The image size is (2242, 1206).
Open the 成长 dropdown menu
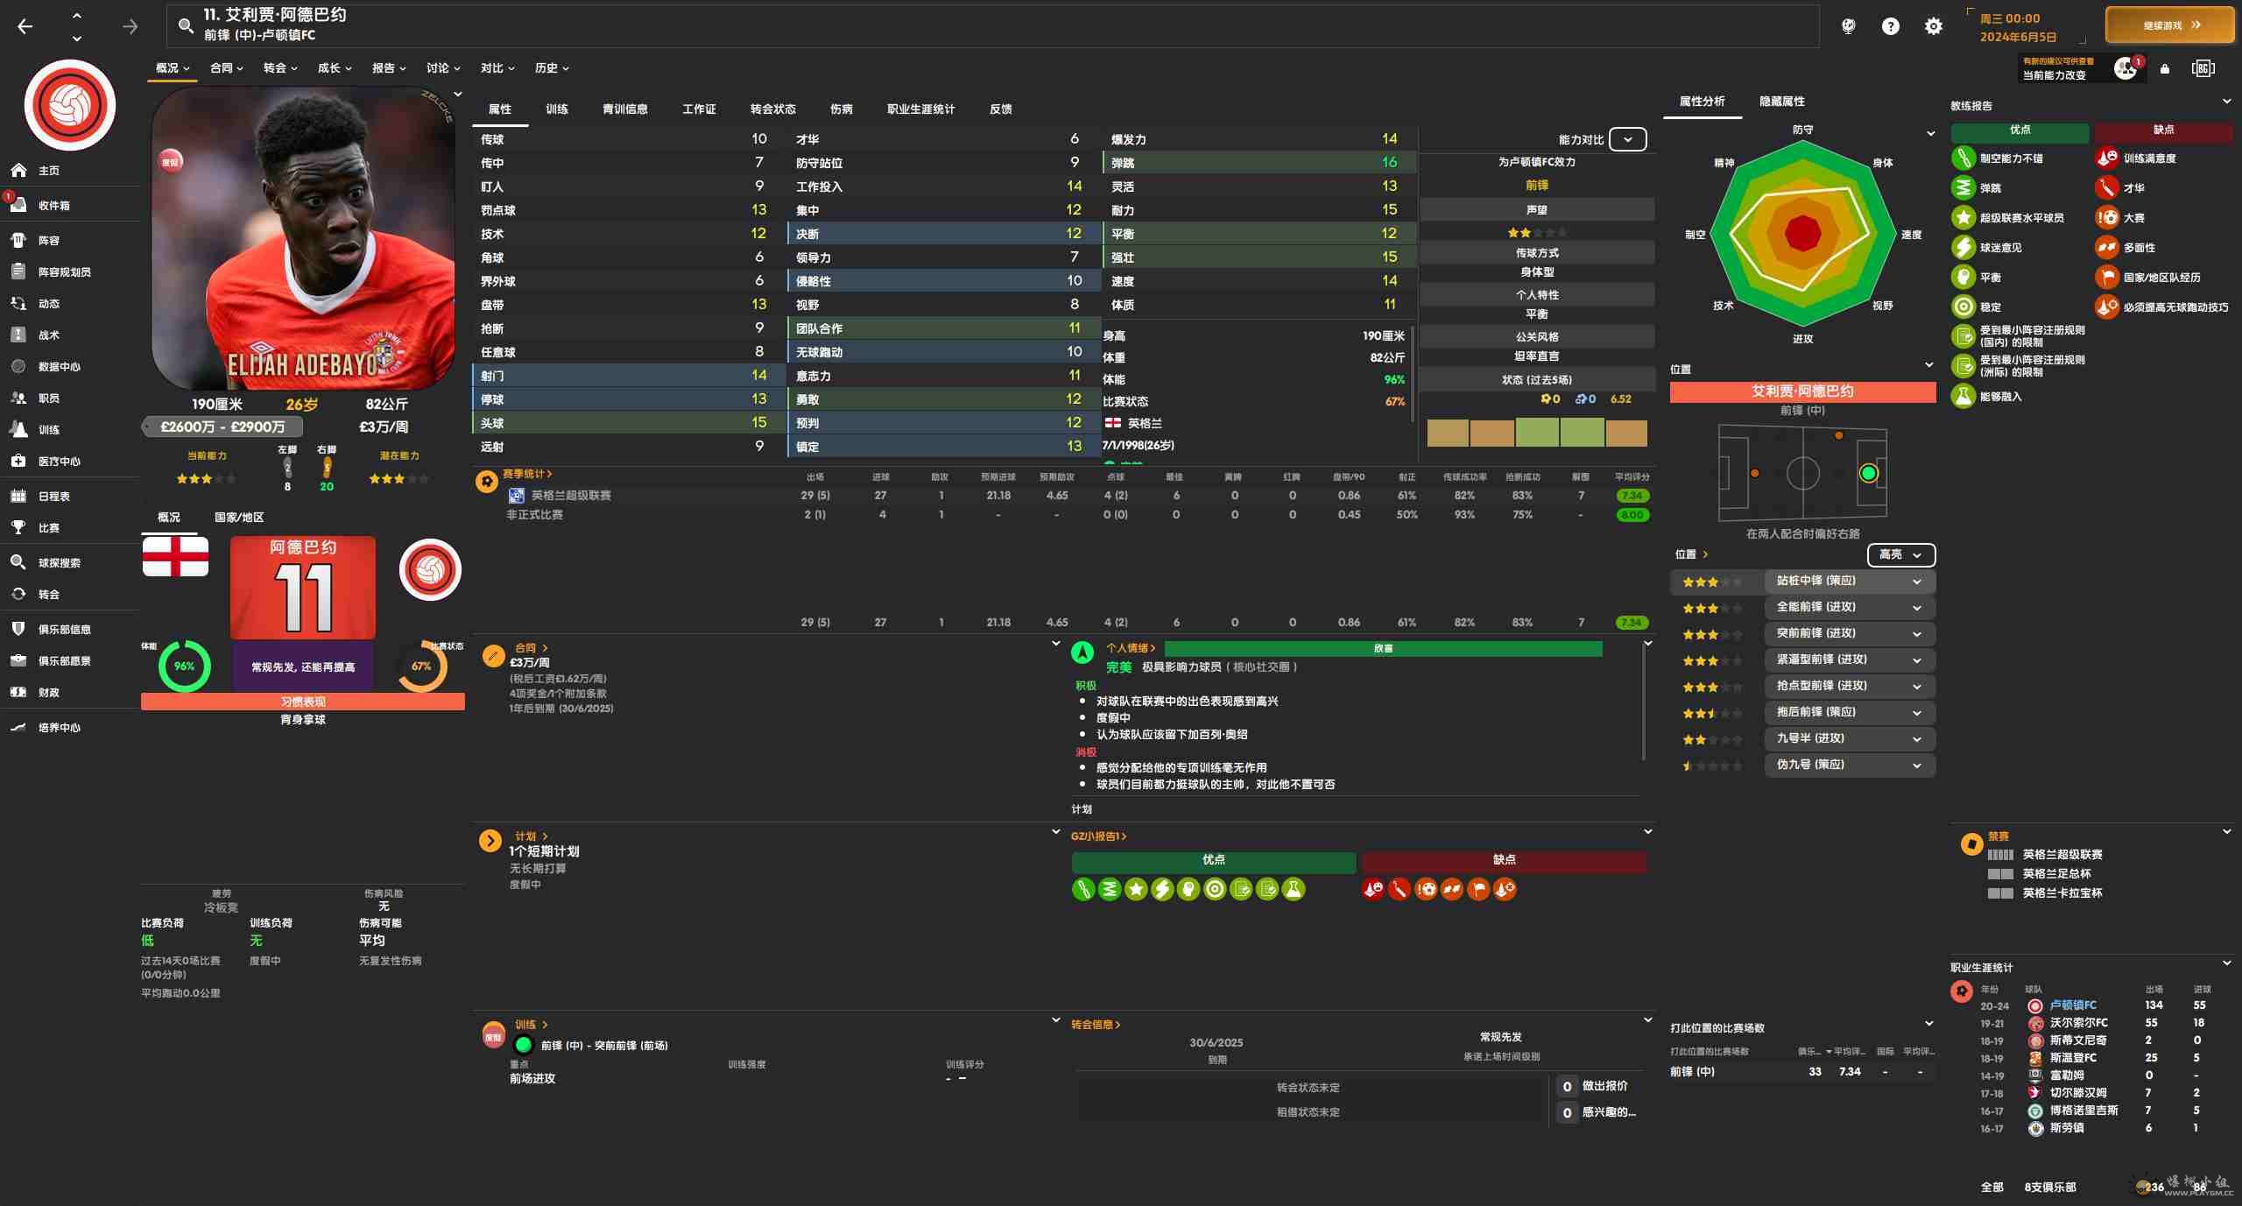point(335,68)
